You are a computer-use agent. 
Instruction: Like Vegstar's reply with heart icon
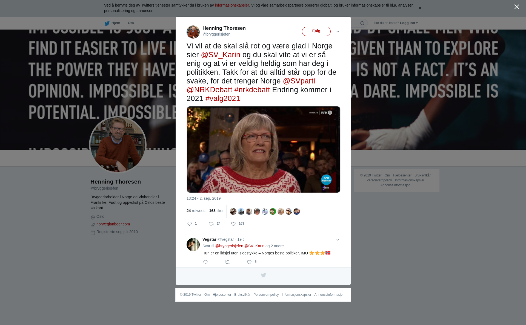pyautogui.click(x=249, y=262)
